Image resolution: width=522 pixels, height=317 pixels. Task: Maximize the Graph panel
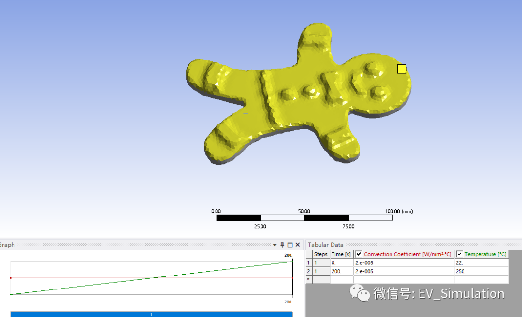point(290,245)
